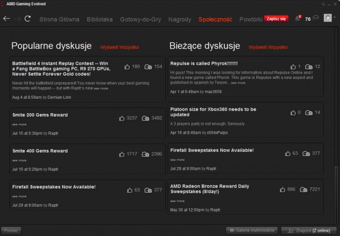Click Raptr author on AMD Radeon Bronze post
Screen dimensions: 340x236
216,210
